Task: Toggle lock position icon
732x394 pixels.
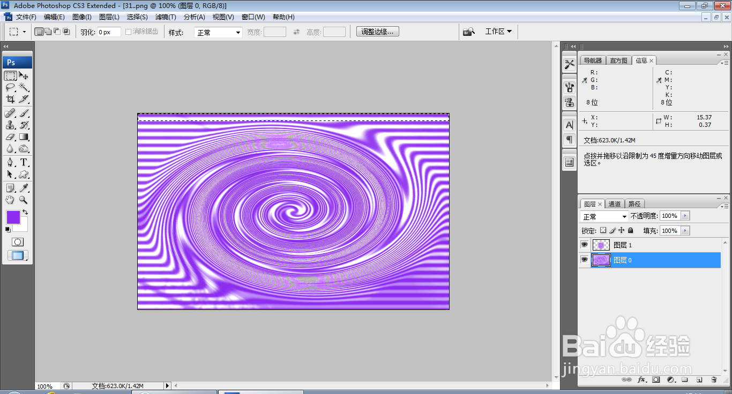Action: (x=622, y=230)
